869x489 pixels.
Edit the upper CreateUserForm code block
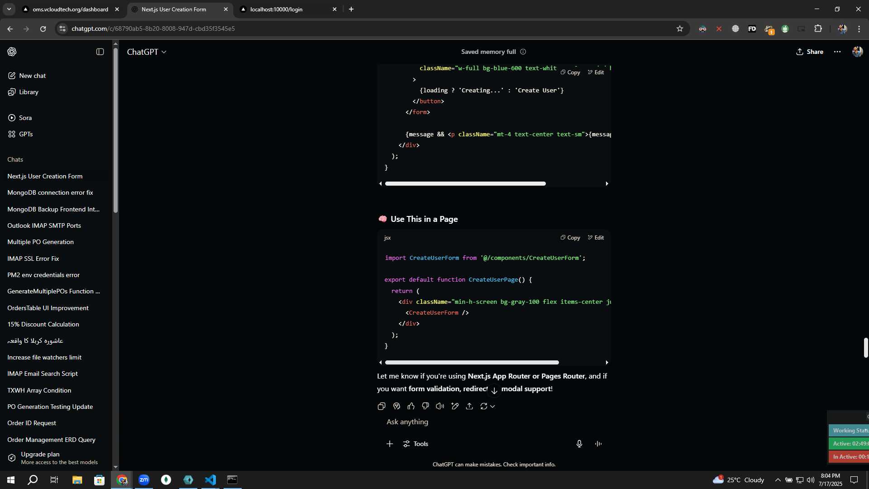pos(596,72)
